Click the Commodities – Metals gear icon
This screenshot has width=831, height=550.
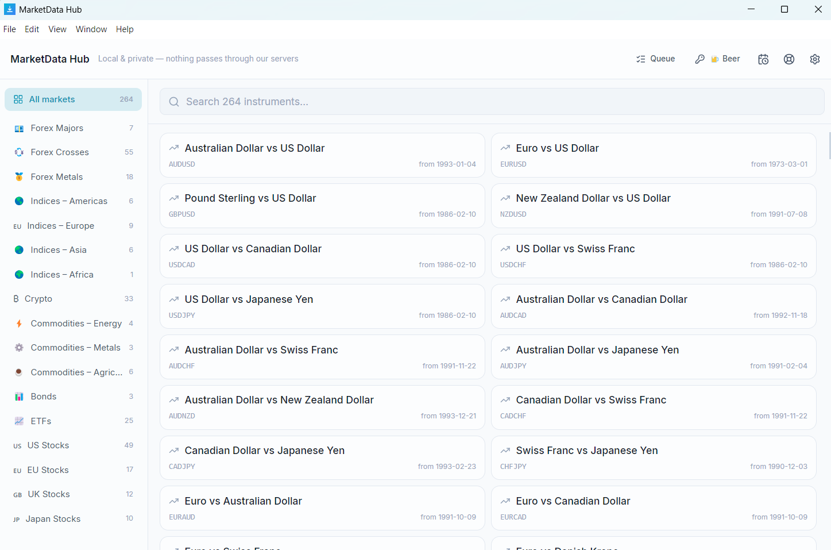click(x=19, y=348)
